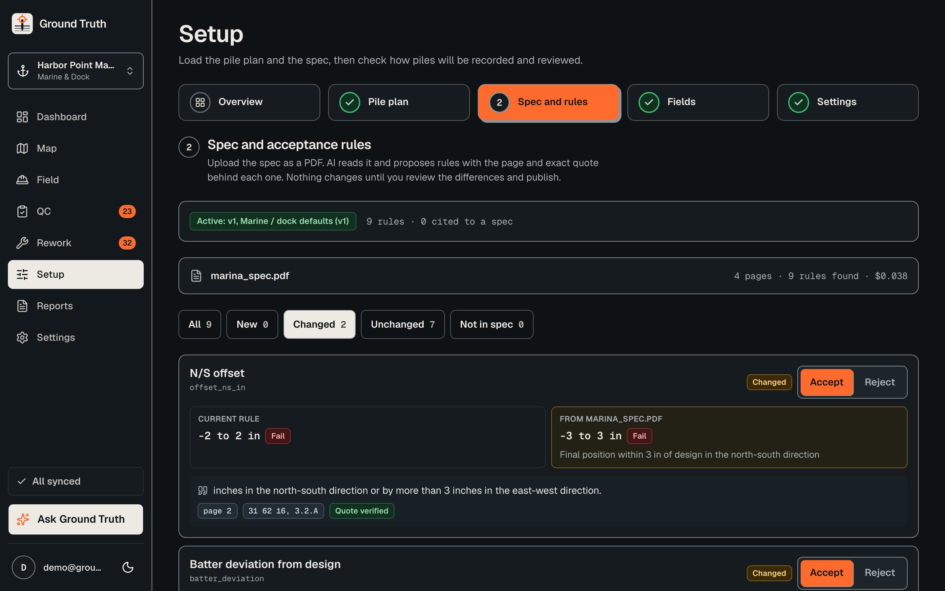
Task: Click the step 2 number on Spec and rules tab
Action: [x=499, y=102]
